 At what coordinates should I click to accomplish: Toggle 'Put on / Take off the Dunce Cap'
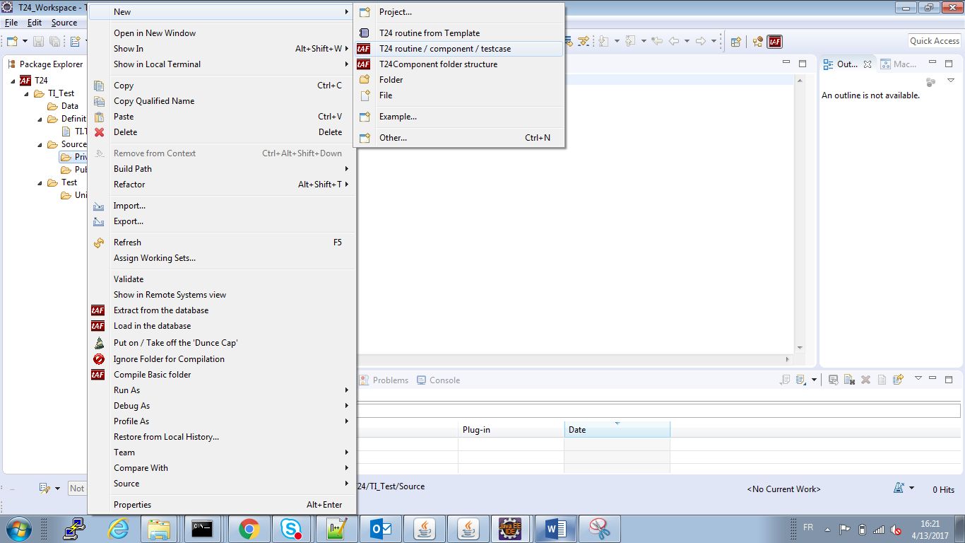coord(175,343)
